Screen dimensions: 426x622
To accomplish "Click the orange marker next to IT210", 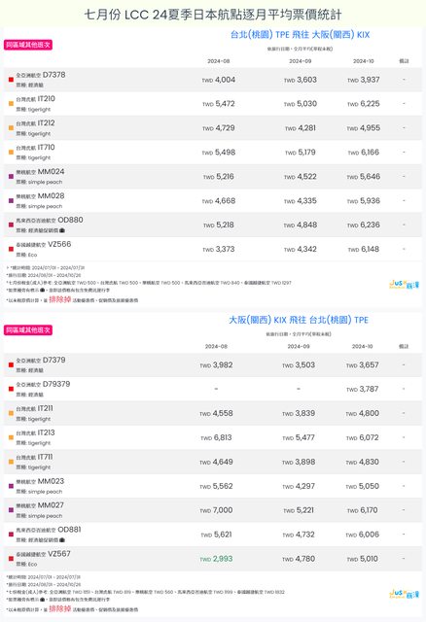I will tap(11, 104).
